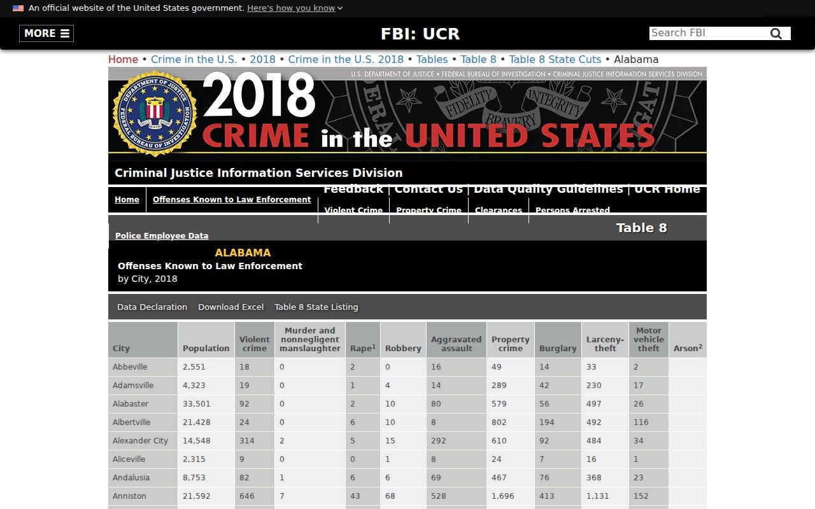Open the 2018 breadcrumb link
815x509 pixels.
coord(262,59)
